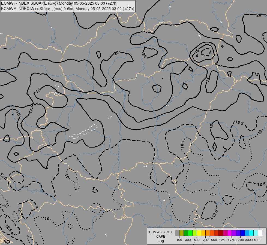Click the ECMWF-INDEX label inside the legend

[161, 232]
